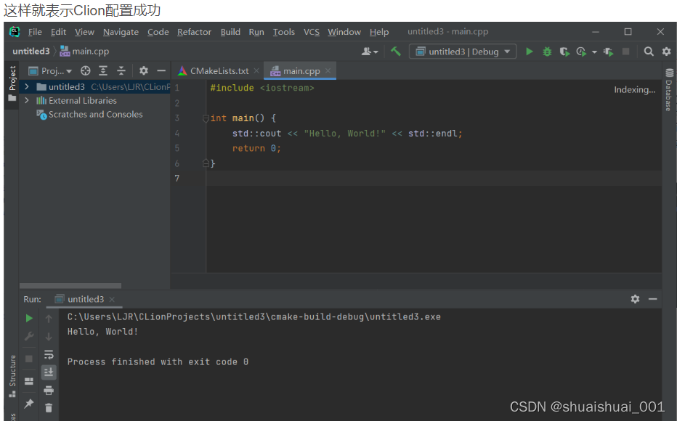Toggle the Project tool window side tab
This screenshot has height=421, width=677.
pos(12,83)
